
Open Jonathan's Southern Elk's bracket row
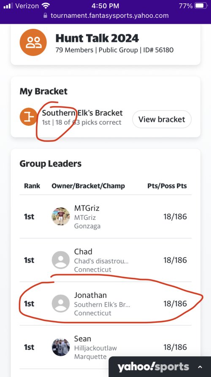click(105, 303)
